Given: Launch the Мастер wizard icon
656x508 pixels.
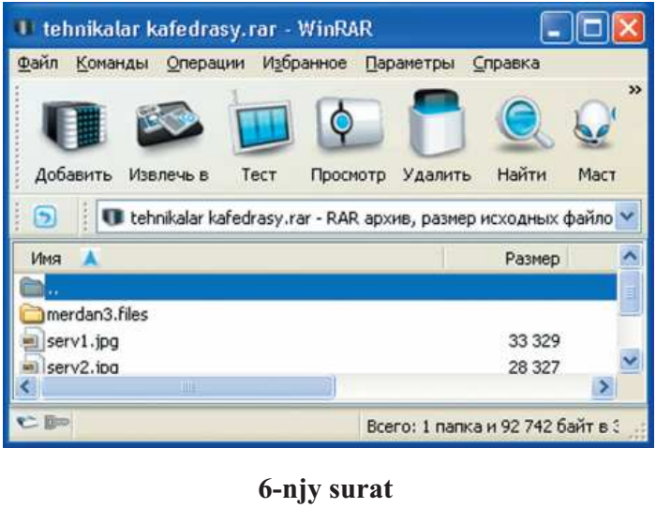Looking at the screenshot, I should pos(595,124).
